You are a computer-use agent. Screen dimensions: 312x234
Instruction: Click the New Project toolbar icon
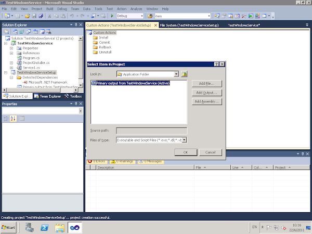click(7, 16)
